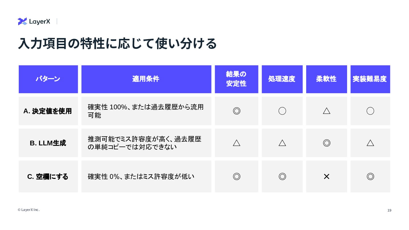Click the 結果の安定性 header cell

[236, 79]
